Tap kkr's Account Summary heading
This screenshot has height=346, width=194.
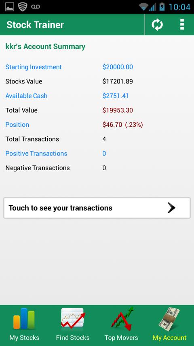pyautogui.click(x=45, y=47)
